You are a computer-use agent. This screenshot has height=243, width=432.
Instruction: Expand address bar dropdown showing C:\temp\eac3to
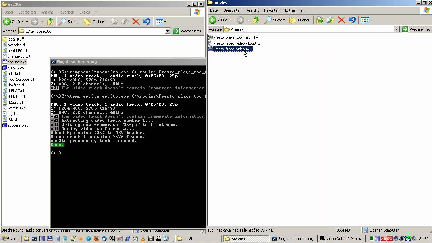point(168,31)
